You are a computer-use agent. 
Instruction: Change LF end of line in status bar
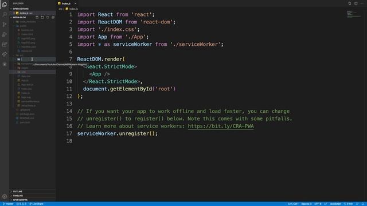325,204
